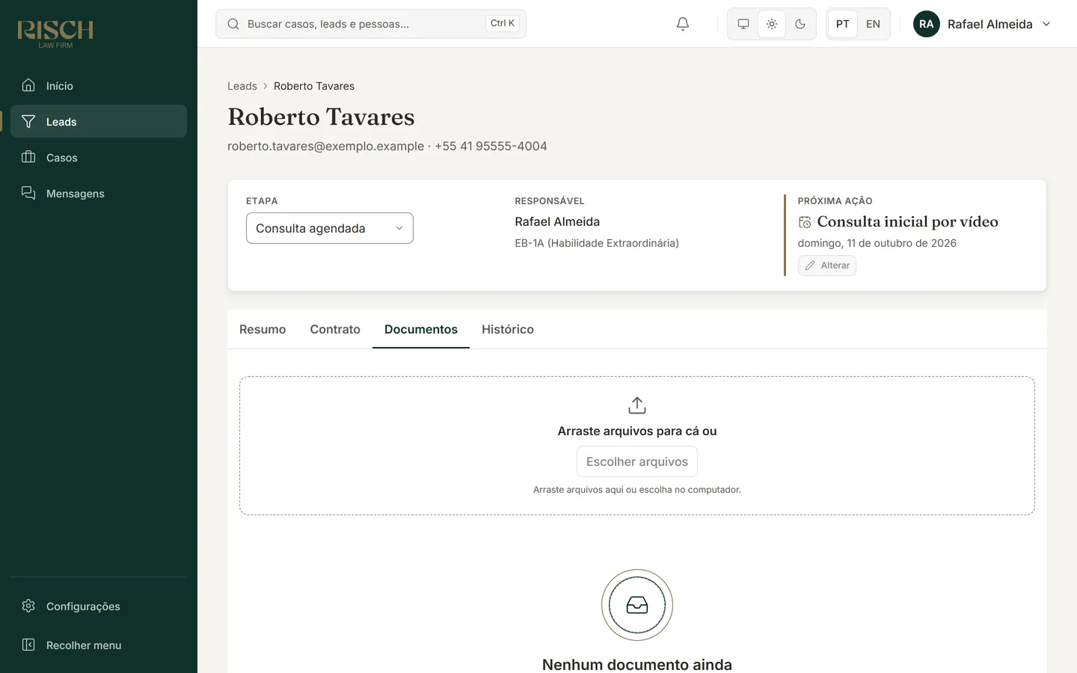Click the Escolher arquivos button
Screen dimensions: 1077x673
(x=637, y=461)
